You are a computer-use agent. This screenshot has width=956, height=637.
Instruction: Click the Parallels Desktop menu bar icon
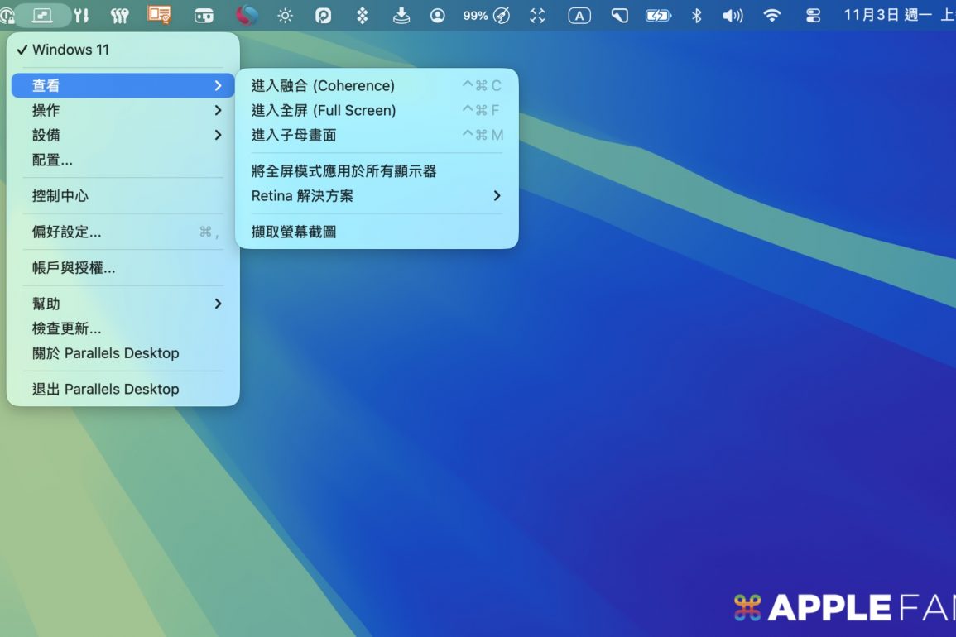(42, 16)
